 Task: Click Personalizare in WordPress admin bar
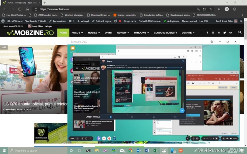pos(58,21)
